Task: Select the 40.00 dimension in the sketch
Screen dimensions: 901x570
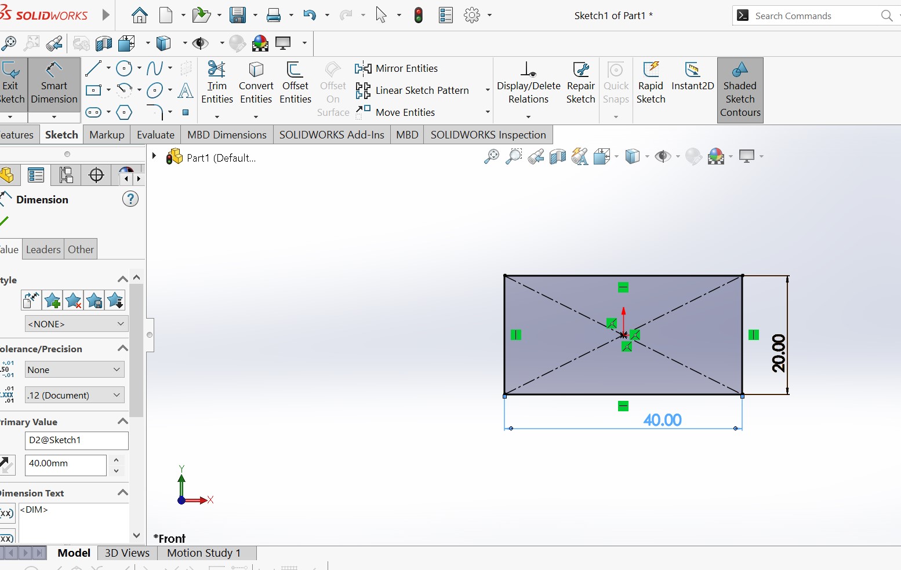Action: [x=662, y=420]
